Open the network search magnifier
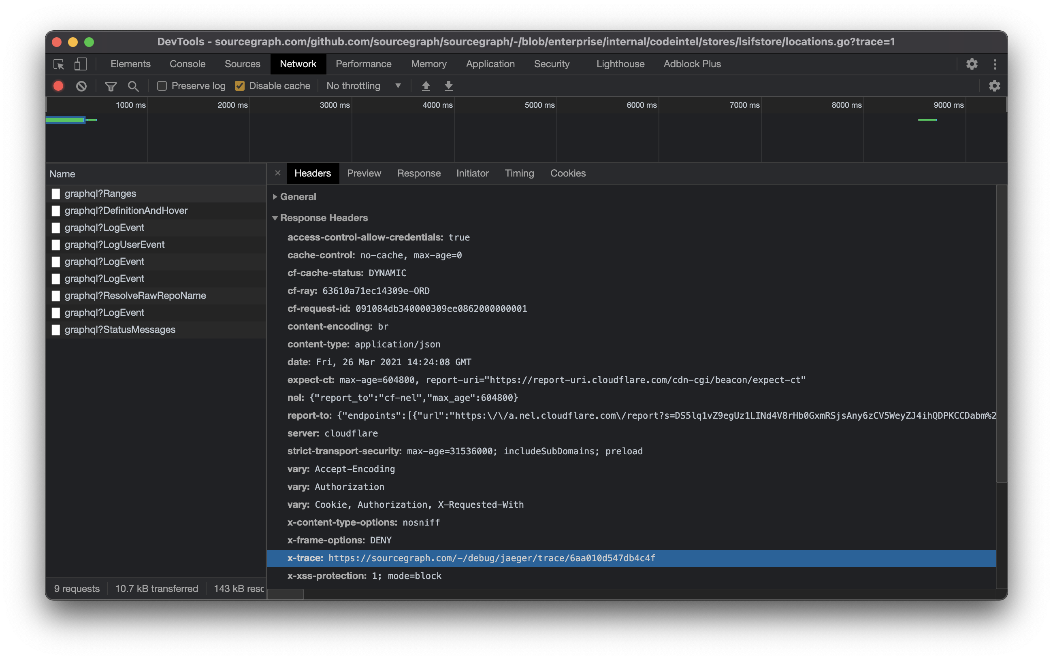1053x660 pixels. pyautogui.click(x=134, y=86)
